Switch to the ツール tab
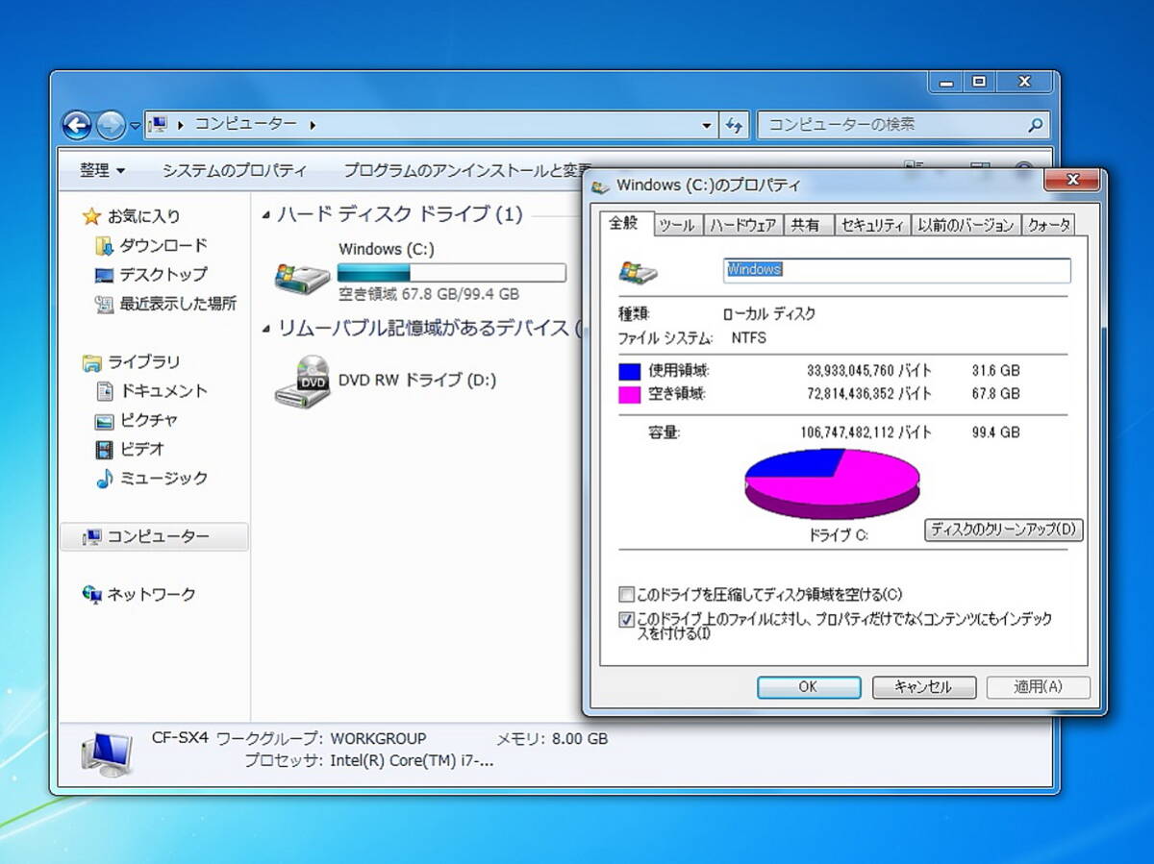Viewport: 1154px width, 864px height. [x=677, y=225]
